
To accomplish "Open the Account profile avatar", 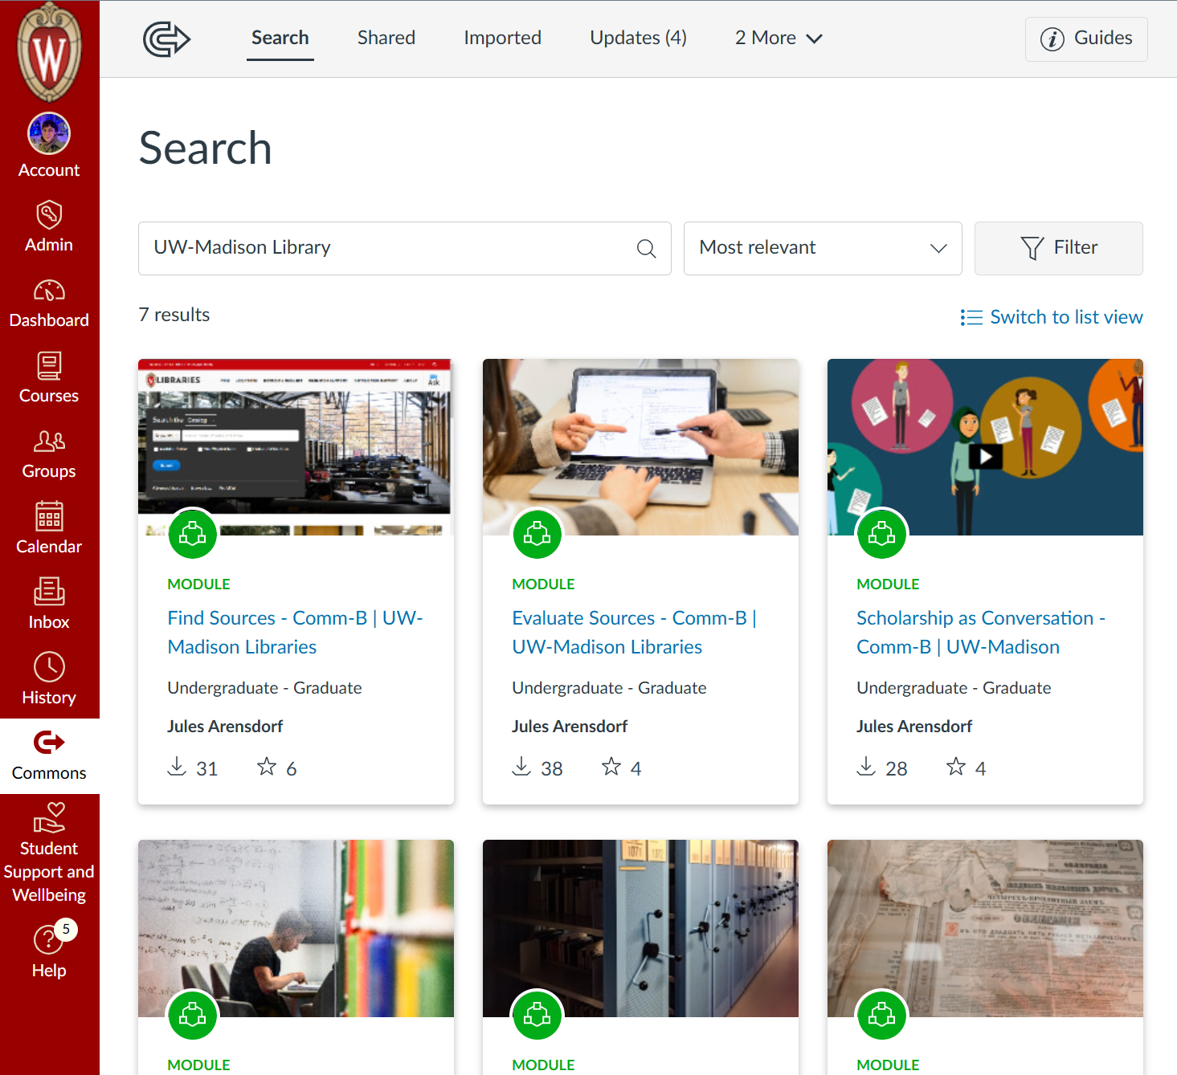I will pyautogui.click(x=49, y=133).
